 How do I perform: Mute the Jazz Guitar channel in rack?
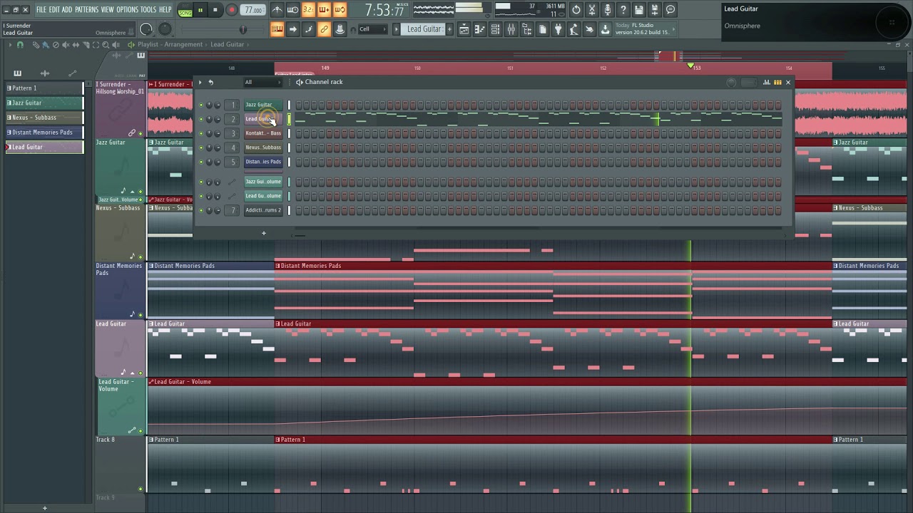(x=201, y=105)
